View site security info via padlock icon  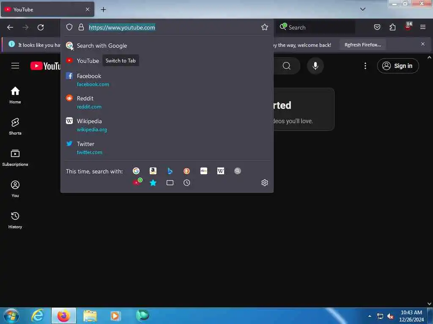coord(81,27)
